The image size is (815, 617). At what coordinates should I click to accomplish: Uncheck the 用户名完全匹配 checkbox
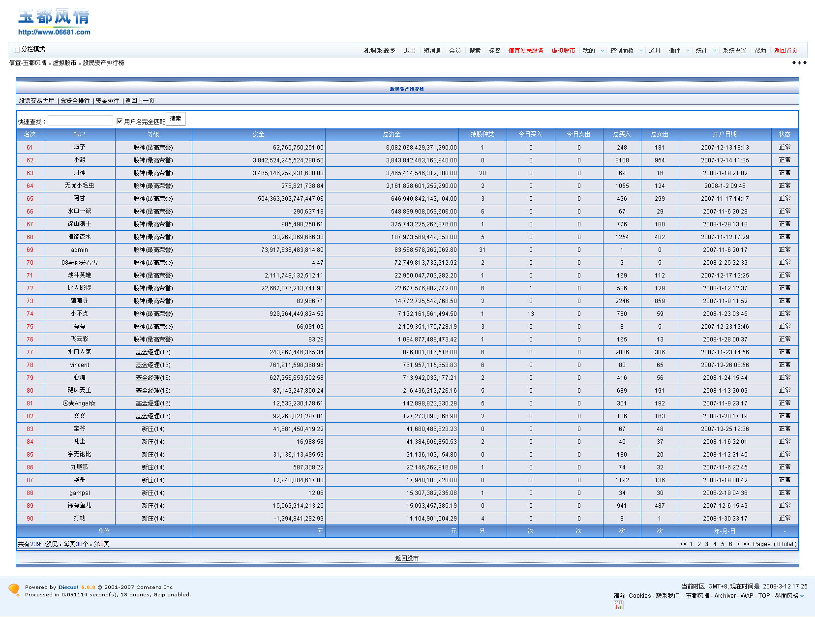(x=120, y=121)
